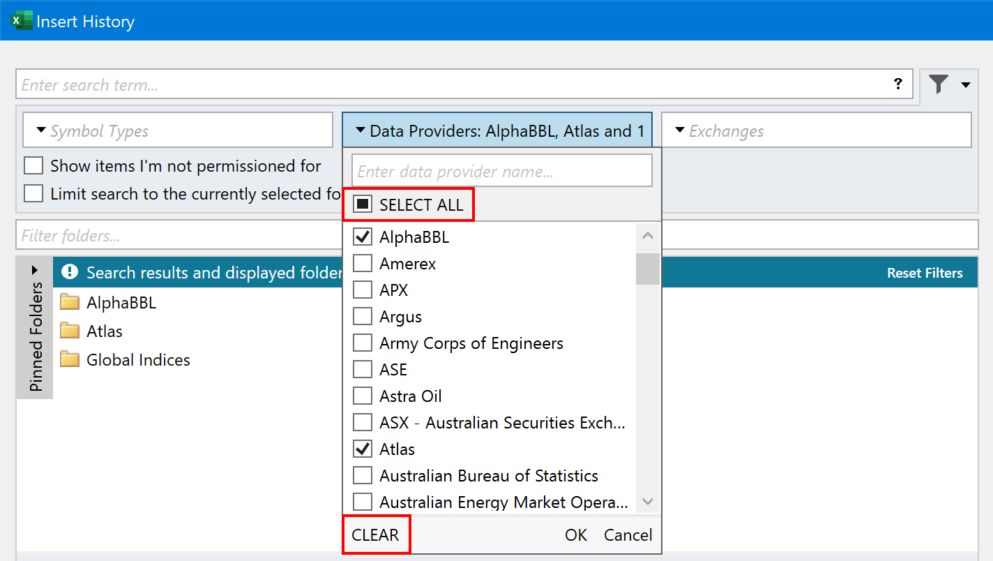Uncheck the Atlas provider
The width and height of the screenshot is (993, 561).
click(x=363, y=449)
